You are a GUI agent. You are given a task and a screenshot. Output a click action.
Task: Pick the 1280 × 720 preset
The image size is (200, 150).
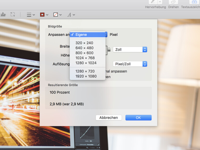pyautogui.click(x=85, y=71)
